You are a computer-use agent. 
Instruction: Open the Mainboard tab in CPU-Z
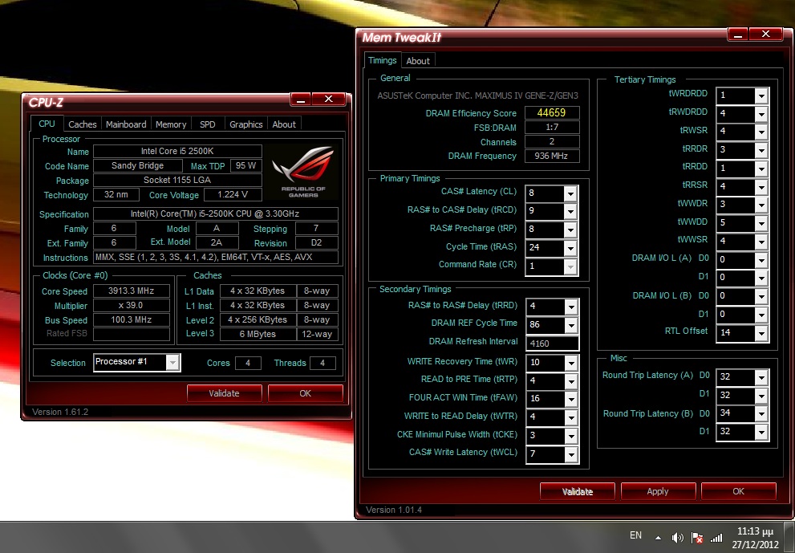point(126,124)
